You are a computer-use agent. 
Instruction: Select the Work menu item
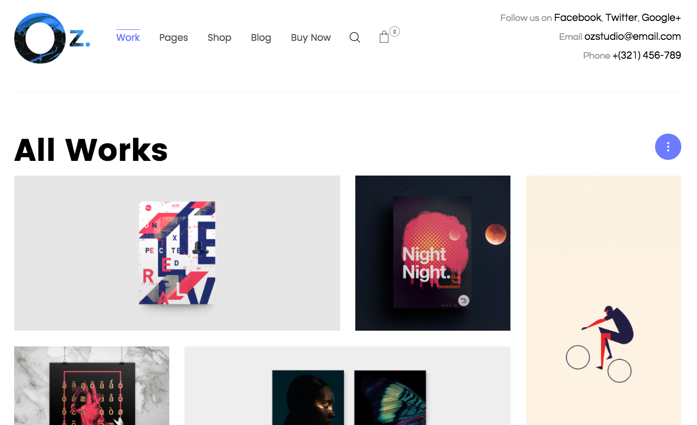click(128, 38)
